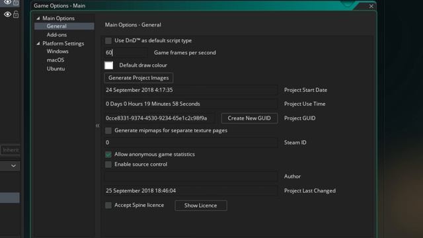Open macOS platform settings
The image size is (423, 238).
[56, 60]
